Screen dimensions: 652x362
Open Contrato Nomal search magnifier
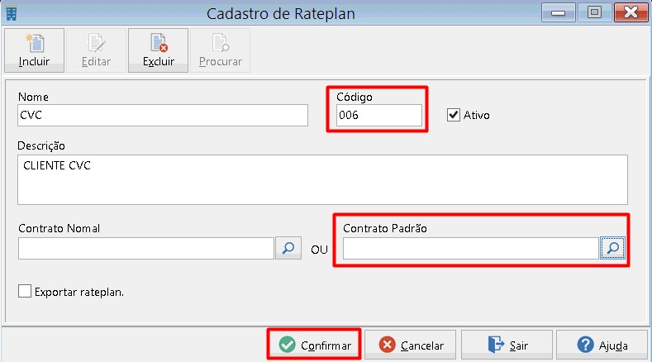pyautogui.click(x=288, y=249)
